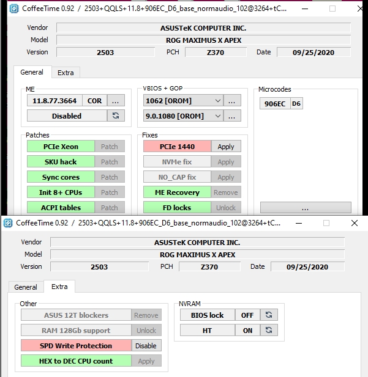Click Sync cores patch label
Image resolution: width=368 pixels, height=377 pixels.
[x=61, y=177]
